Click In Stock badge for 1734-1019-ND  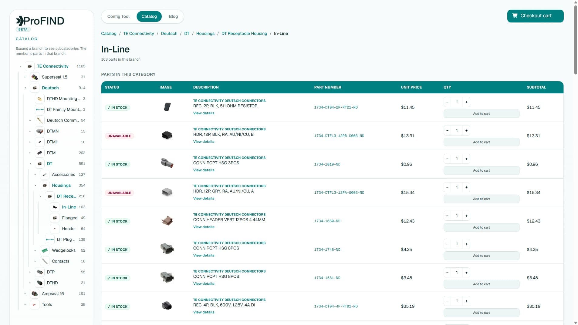(x=117, y=165)
